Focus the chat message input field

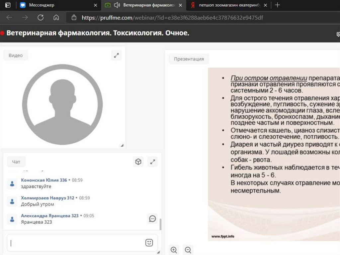pyautogui.click(x=76, y=243)
